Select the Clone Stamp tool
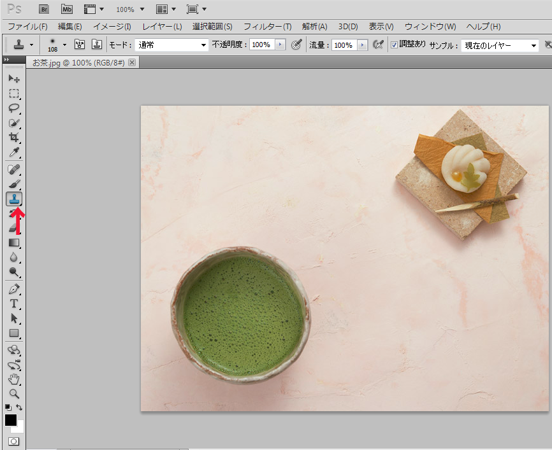The image size is (552, 450). pos(14,199)
